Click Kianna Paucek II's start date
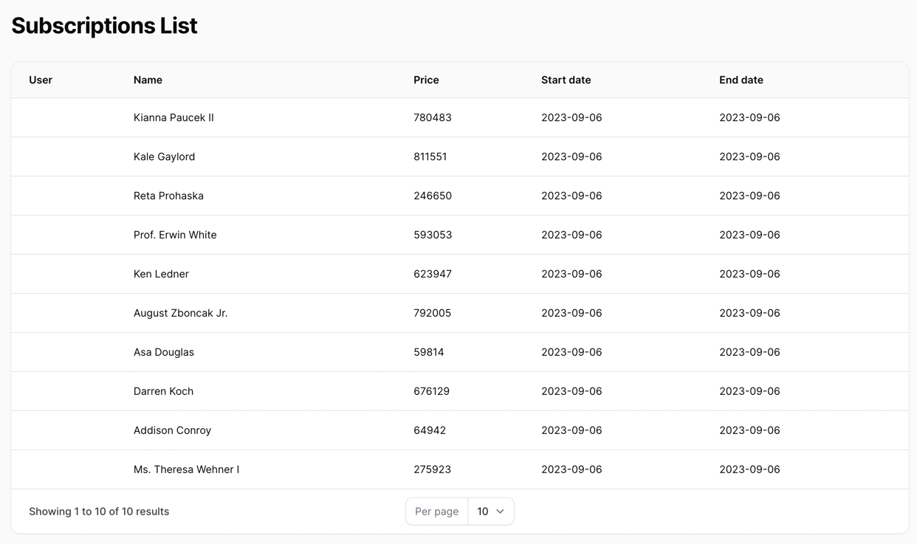 pos(571,117)
